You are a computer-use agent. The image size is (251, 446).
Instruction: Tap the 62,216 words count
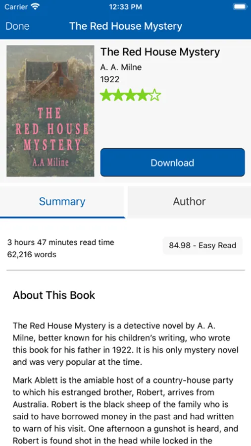coord(32,254)
